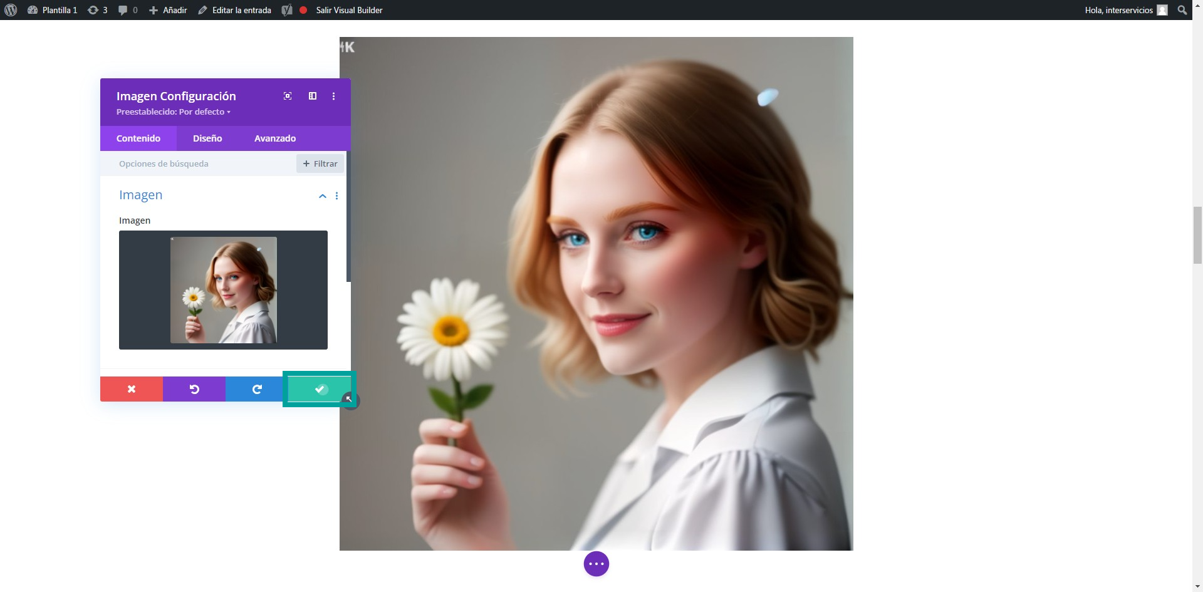
Task: Select the woman with daisy image module
Action: (x=596, y=294)
